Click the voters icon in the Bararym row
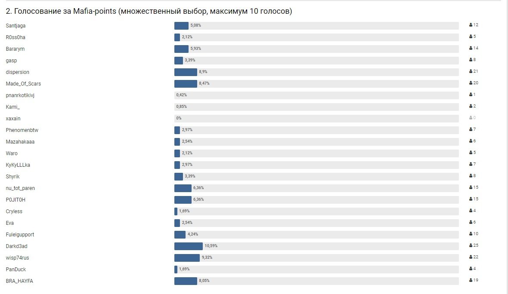This screenshot has height=294, width=508. tap(471, 48)
